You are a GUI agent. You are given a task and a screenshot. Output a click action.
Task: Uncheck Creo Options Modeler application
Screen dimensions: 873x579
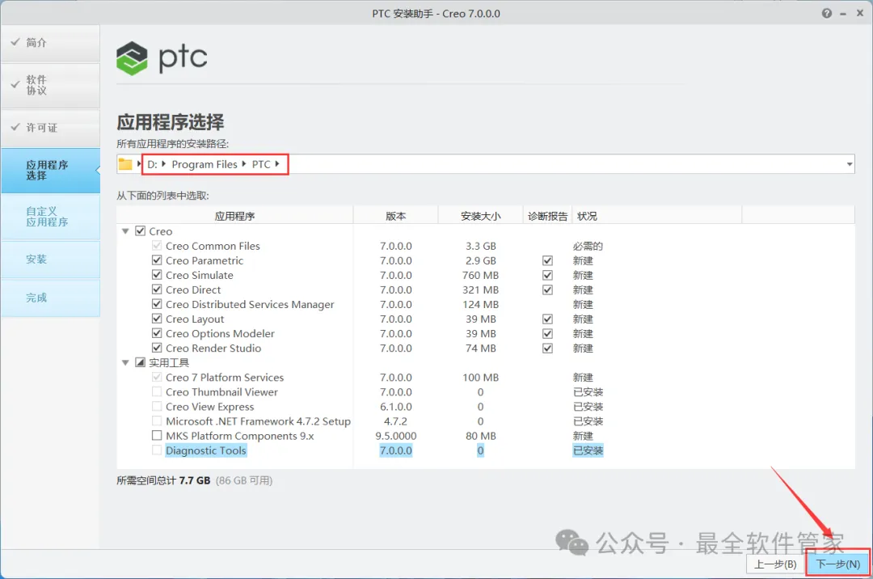pyautogui.click(x=157, y=333)
